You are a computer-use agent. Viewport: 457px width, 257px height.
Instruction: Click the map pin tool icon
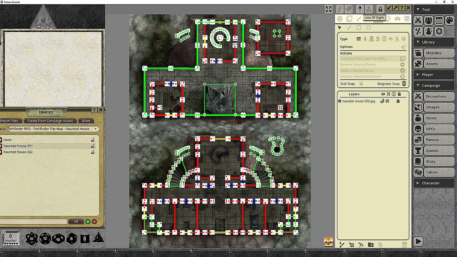360,9
